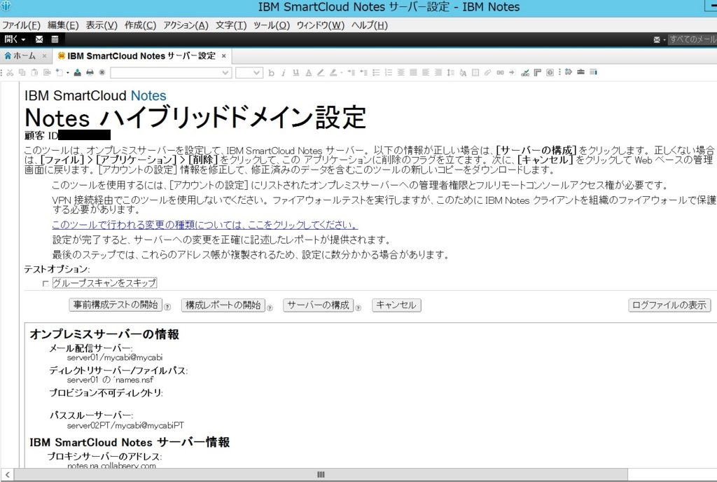The height and width of the screenshot is (482, 717).
Task: Click the Paste clipboard icon
Action: [34, 72]
